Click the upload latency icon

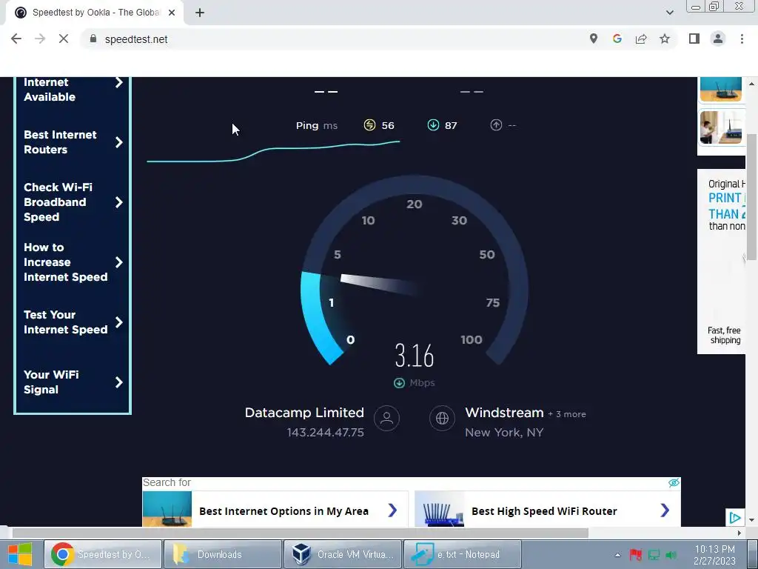pyautogui.click(x=496, y=125)
